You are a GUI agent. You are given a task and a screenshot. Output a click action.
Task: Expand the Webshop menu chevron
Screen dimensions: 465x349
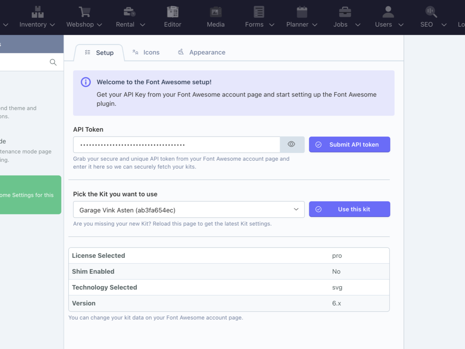(100, 25)
